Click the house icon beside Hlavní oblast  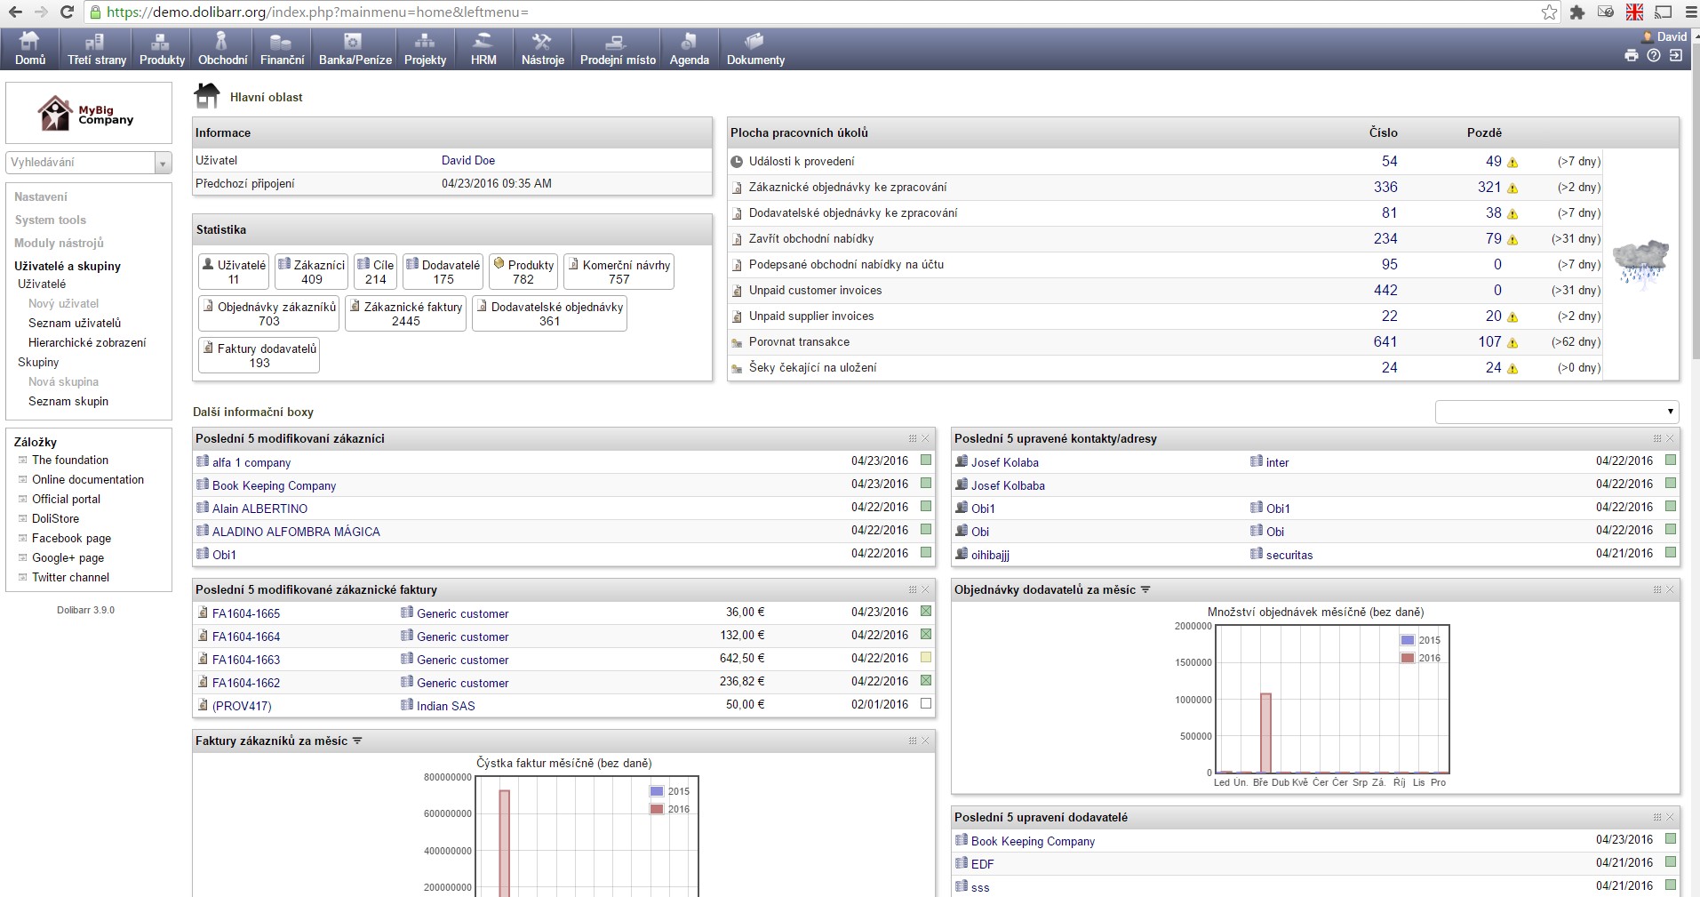click(x=207, y=96)
